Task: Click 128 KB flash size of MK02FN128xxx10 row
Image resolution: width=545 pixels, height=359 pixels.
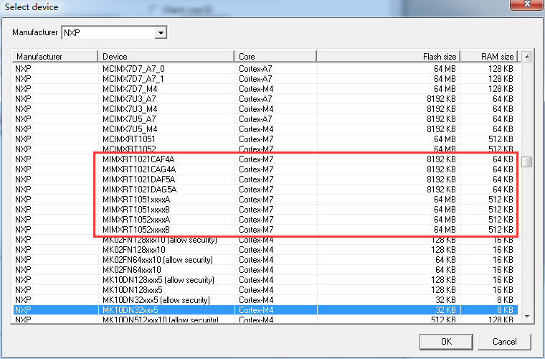Action: pos(443,250)
